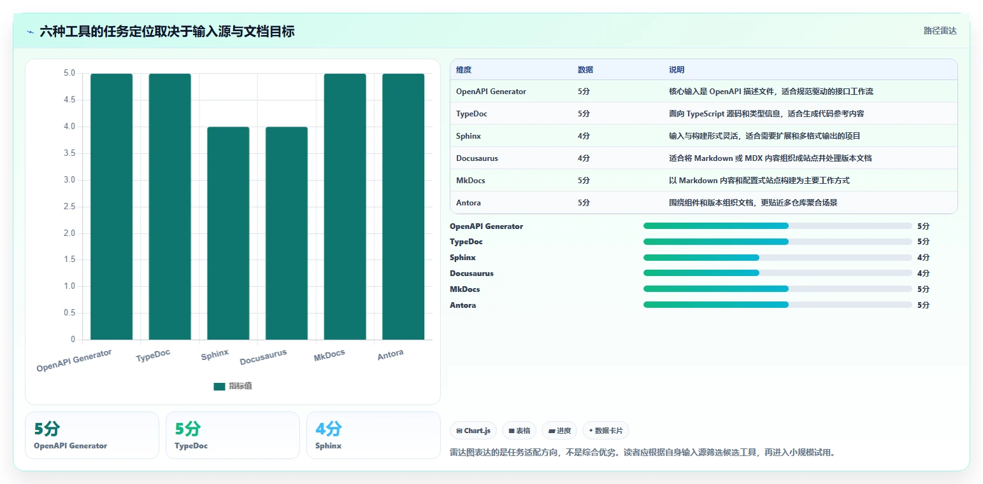Select the OpenAPI Generator cell in the table
983x484 pixels.
click(x=491, y=92)
